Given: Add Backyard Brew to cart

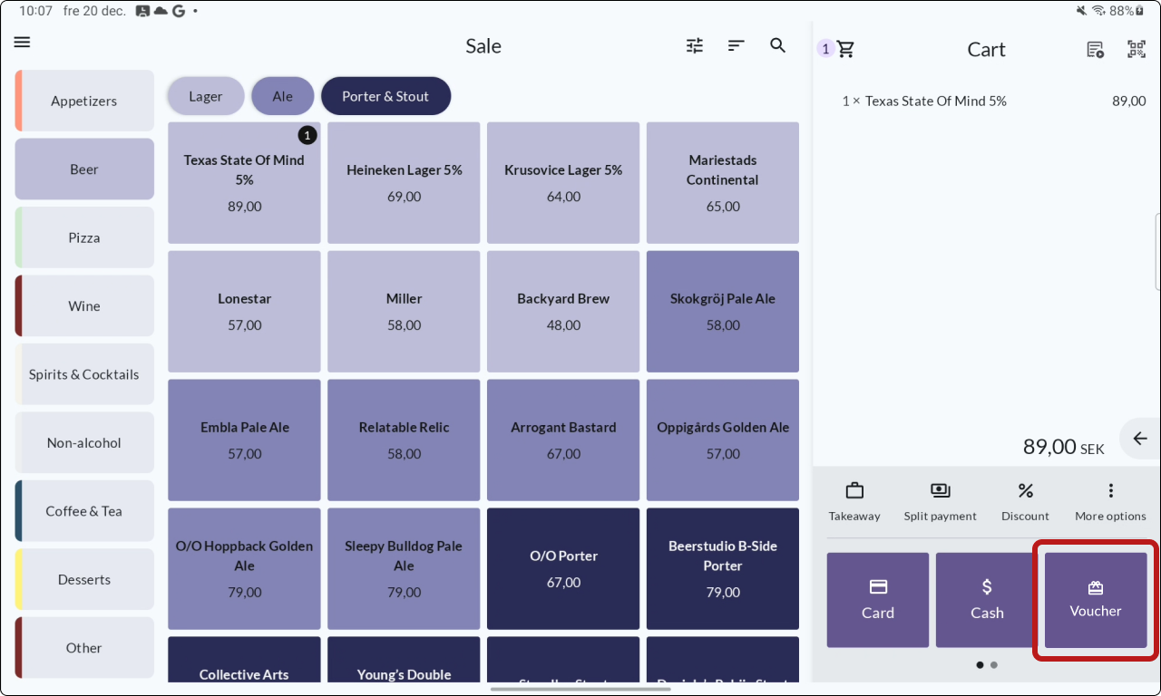Looking at the screenshot, I should (563, 312).
